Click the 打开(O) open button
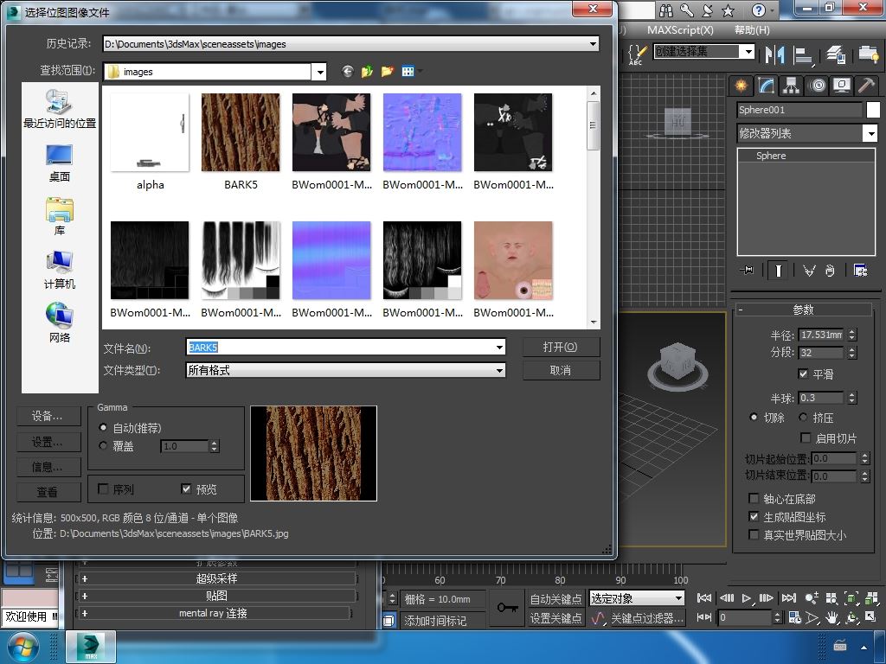Image resolution: width=886 pixels, height=664 pixels. coord(561,347)
